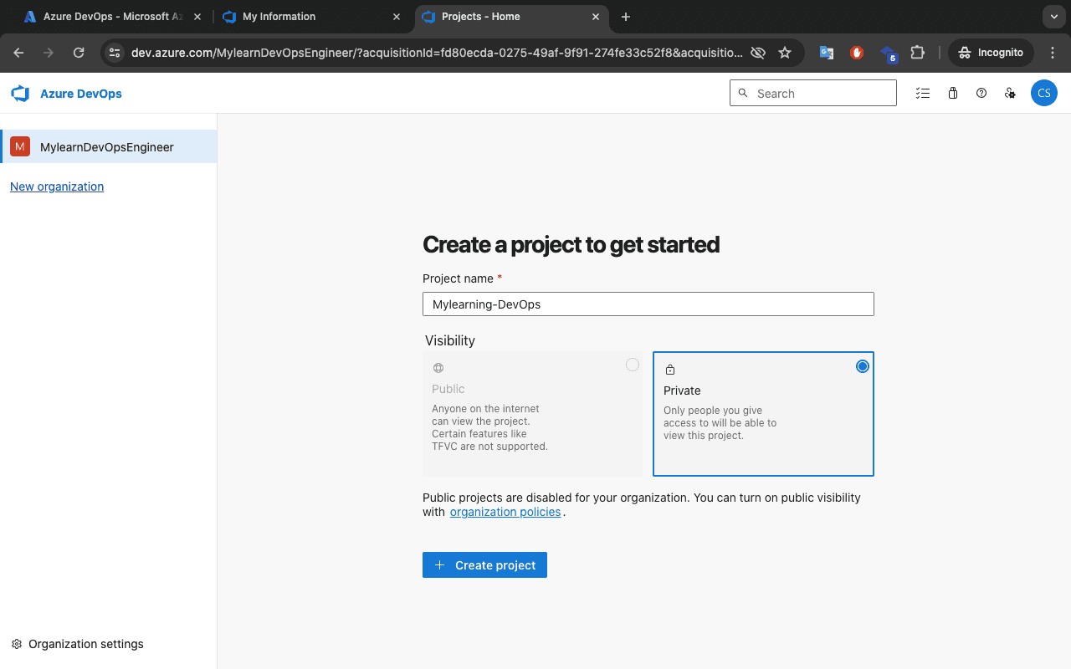Open the organization policies link

[x=505, y=512]
